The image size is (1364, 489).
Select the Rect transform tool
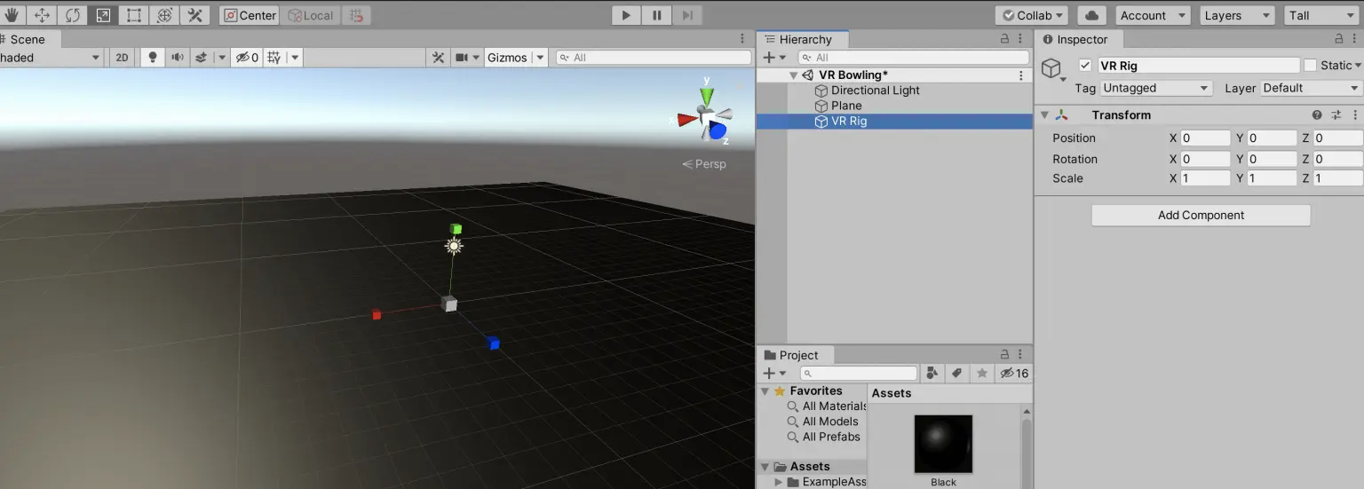pyautogui.click(x=133, y=15)
